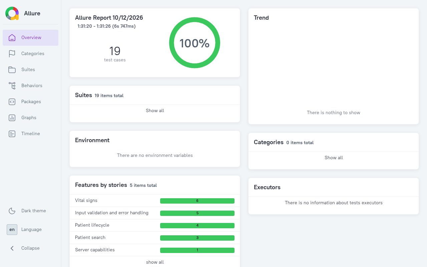Click the en language badge

point(12,230)
